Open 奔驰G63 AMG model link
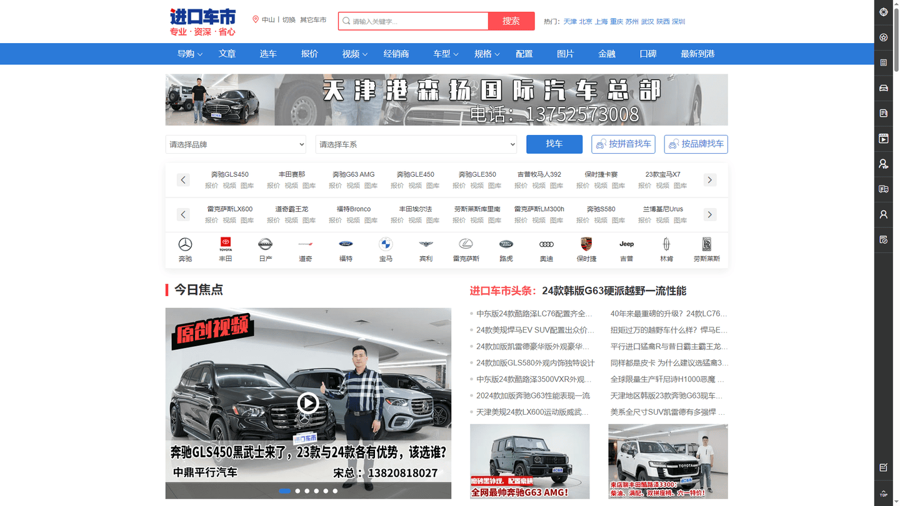This screenshot has width=900, height=506. [353, 174]
